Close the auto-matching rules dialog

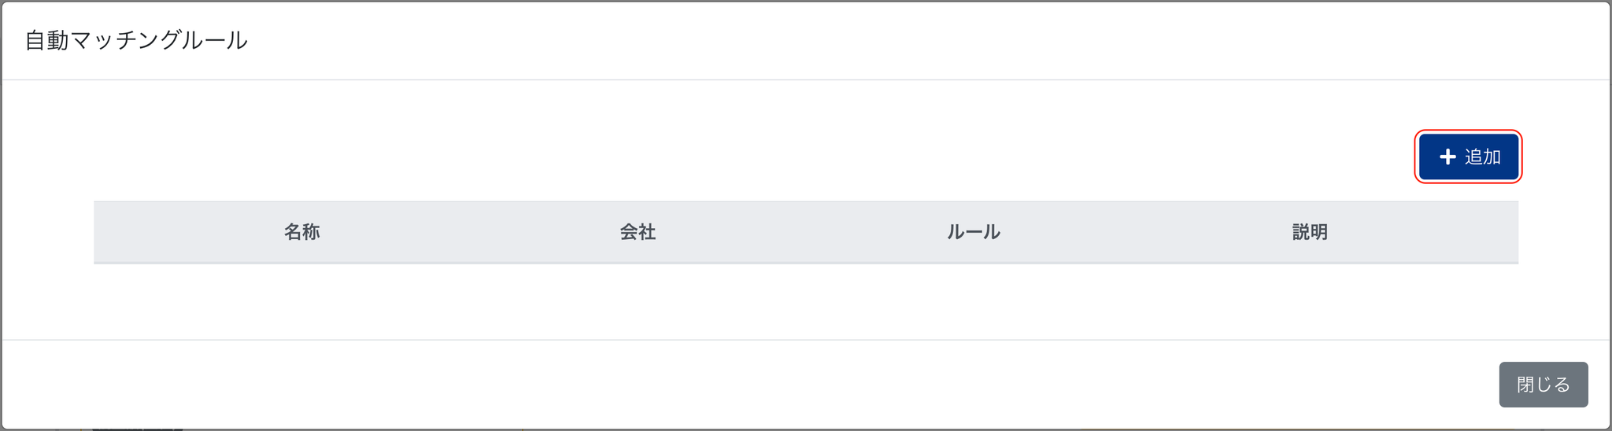[x=1543, y=385]
